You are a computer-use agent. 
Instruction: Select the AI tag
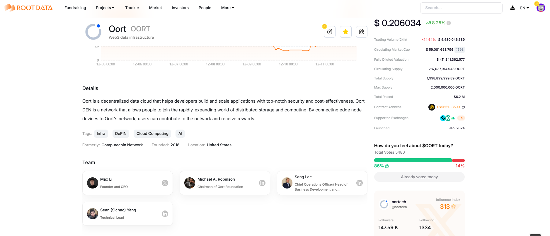tap(180, 134)
